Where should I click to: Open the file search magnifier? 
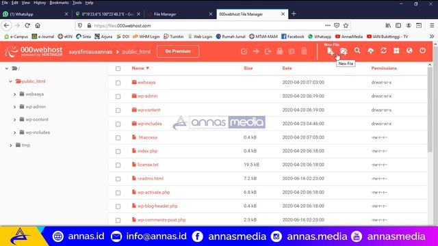point(357,51)
